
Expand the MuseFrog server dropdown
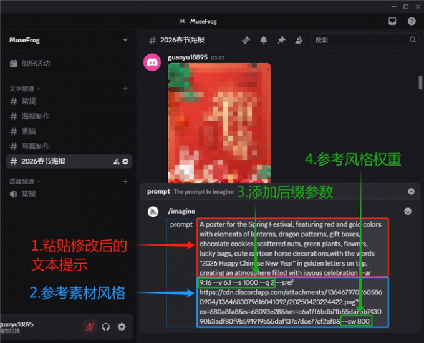[125, 40]
